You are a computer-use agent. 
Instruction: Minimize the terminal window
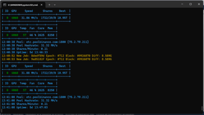pyautogui.click(x=182, y=4)
